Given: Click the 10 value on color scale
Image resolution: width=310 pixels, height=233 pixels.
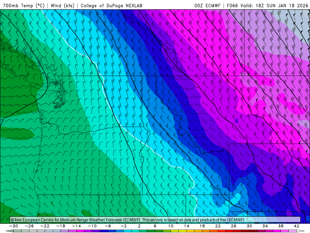Looking at the screenshot, I should [x=171, y=226].
